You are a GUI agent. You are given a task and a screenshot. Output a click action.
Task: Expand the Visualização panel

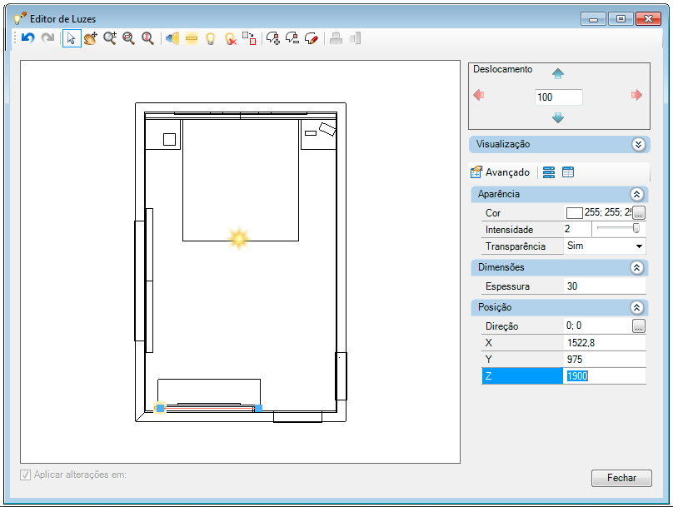coord(638,145)
